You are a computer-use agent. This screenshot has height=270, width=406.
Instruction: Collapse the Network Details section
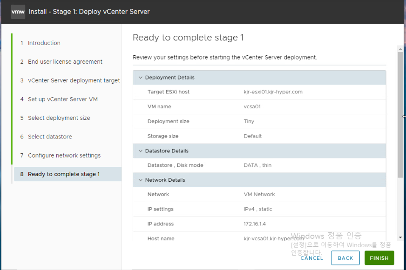pyautogui.click(x=141, y=180)
